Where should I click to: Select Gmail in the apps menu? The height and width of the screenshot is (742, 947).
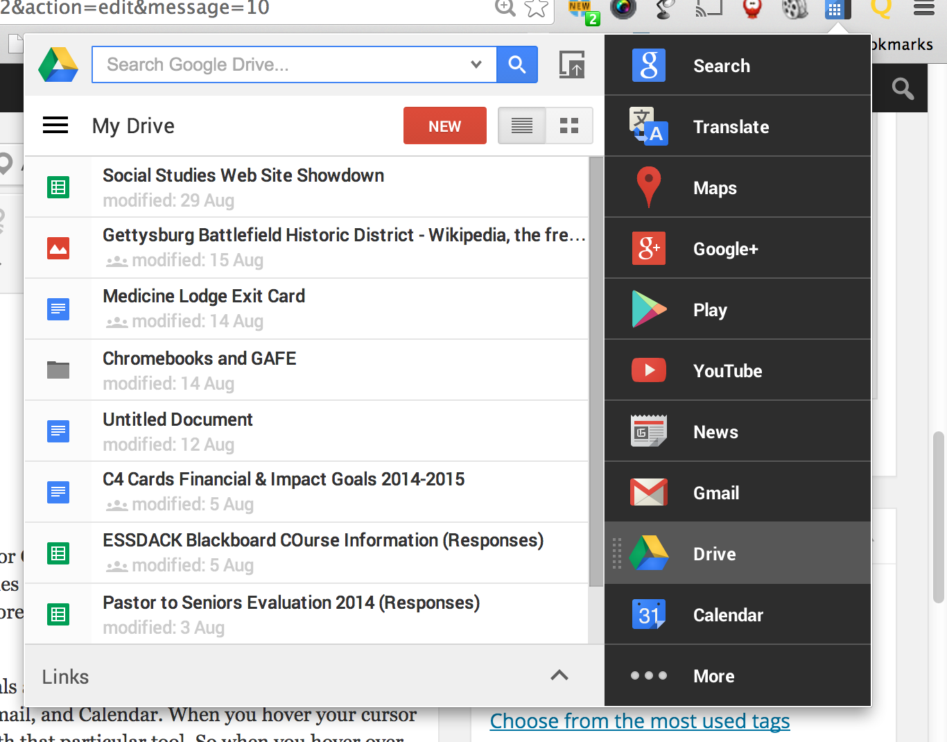[x=738, y=492]
